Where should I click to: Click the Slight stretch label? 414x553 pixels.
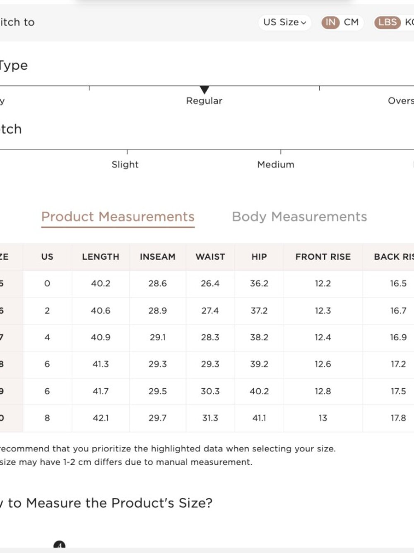point(125,165)
